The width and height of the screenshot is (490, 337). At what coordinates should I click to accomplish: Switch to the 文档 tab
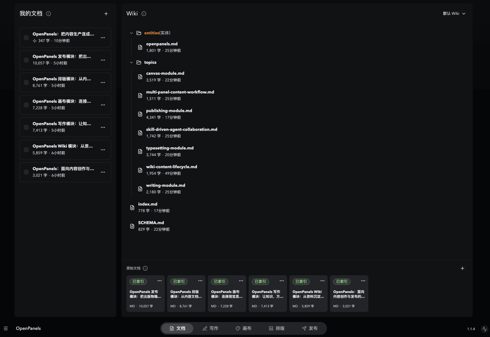(x=177, y=328)
